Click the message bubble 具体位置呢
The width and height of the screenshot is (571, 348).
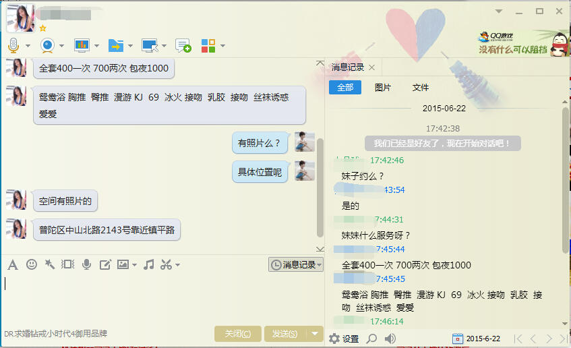click(x=260, y=172)
